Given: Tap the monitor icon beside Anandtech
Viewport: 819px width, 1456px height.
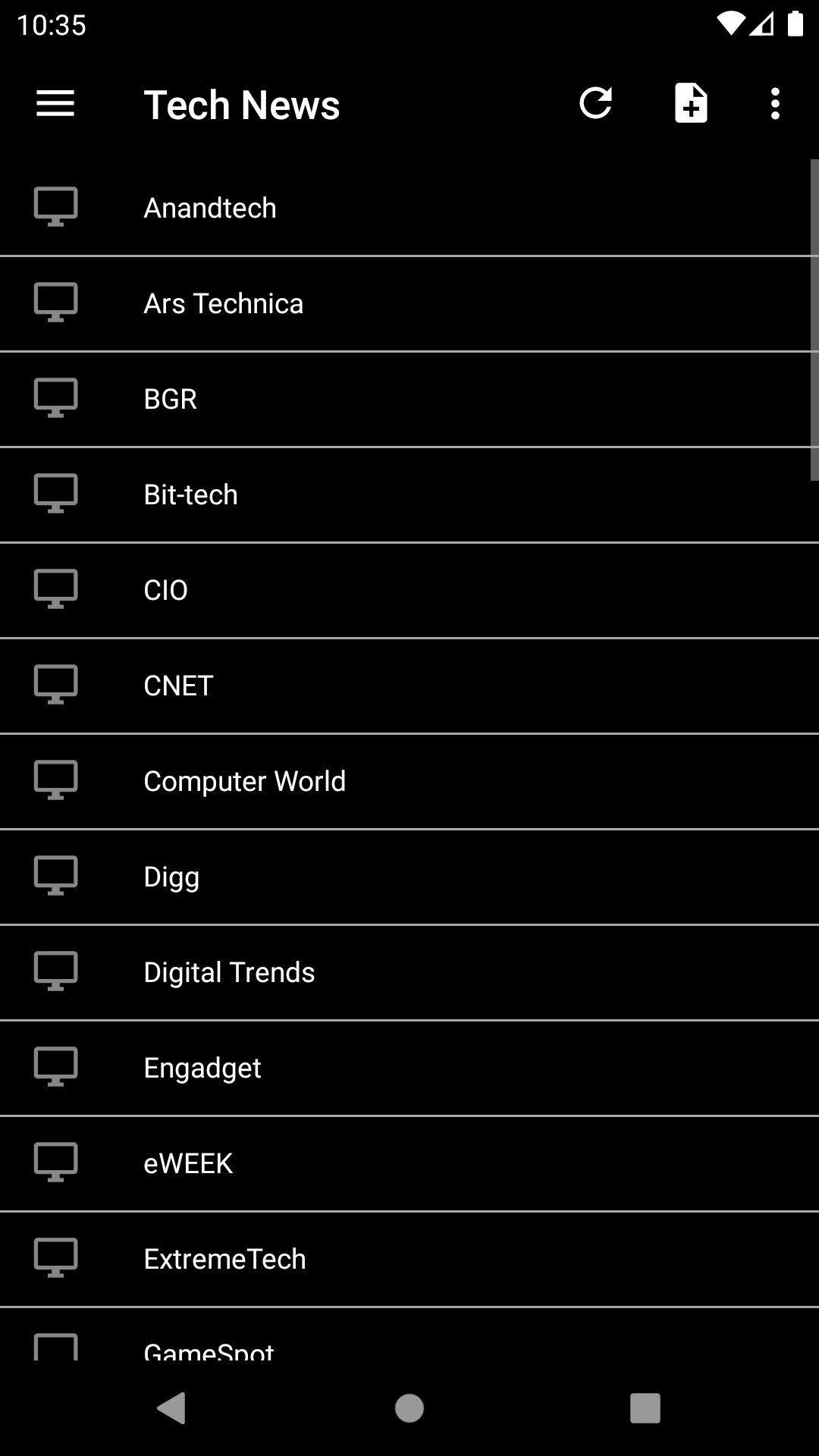Looking at the screenshot, I should click(56, 206).
